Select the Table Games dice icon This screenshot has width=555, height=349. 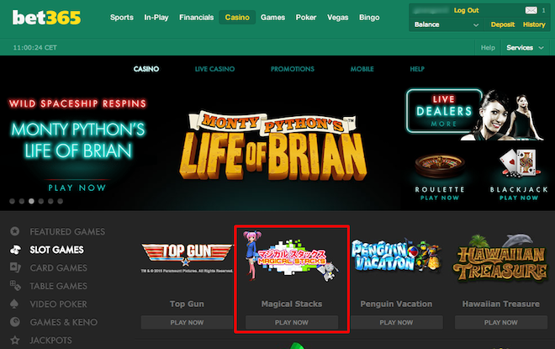pyautogui.click(x=15, y=286)
